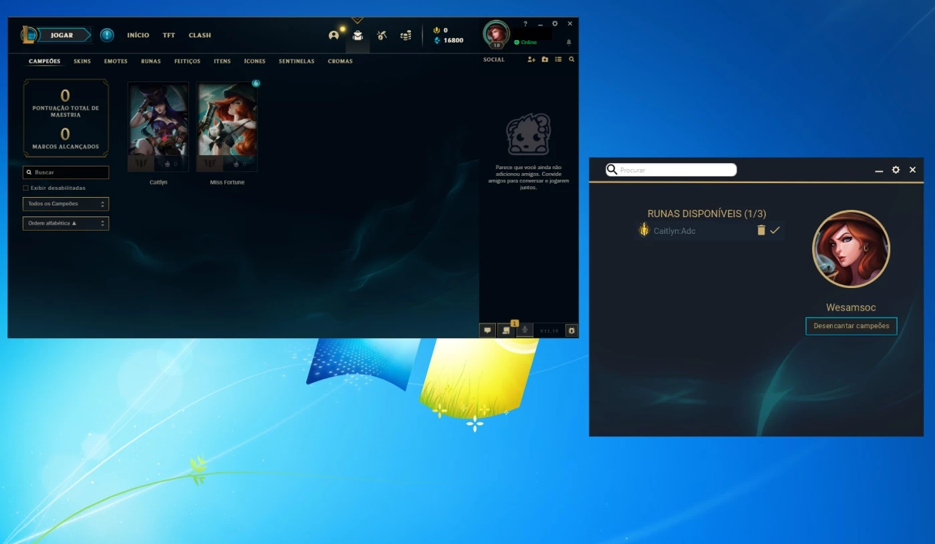The width and height of the screenshot is (935, 544).
Task: Click the Caitlyn:Adc rune page name
Action: click(674, 231)
